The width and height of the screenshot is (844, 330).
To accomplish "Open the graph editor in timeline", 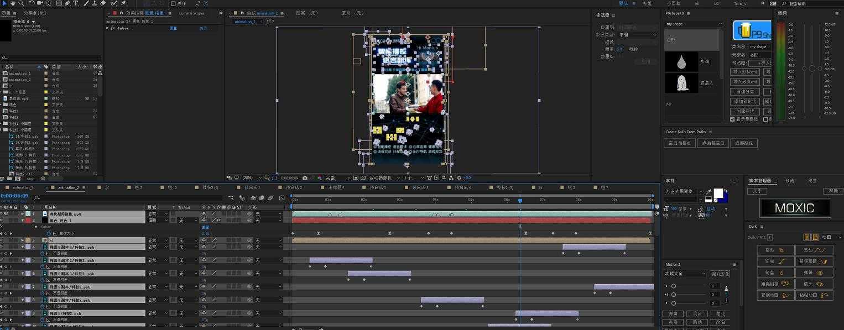I will click(x=282, y=197).
